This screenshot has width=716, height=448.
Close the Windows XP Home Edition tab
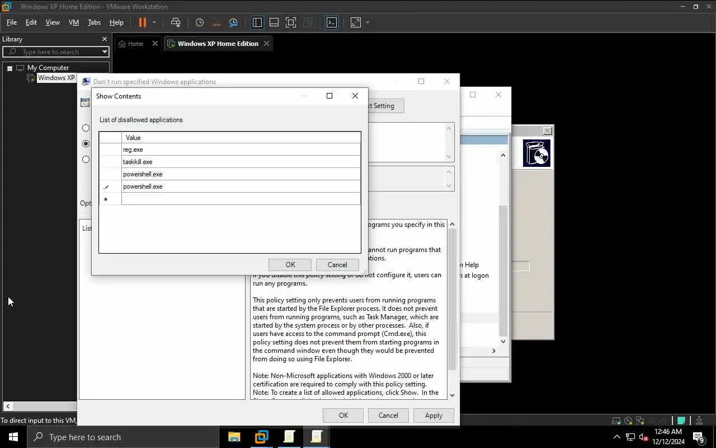point(266,44)
